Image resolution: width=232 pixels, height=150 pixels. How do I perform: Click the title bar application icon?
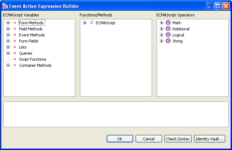(5, 6)
